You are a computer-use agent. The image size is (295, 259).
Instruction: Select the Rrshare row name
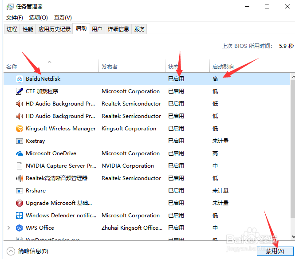click(36, 191)
